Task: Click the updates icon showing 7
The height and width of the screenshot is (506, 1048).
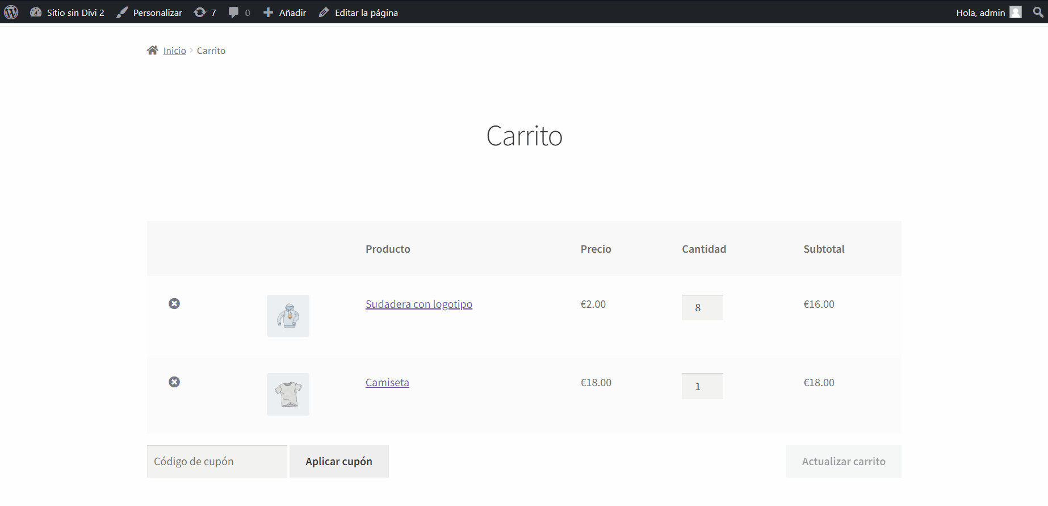Action: point(205,12)
